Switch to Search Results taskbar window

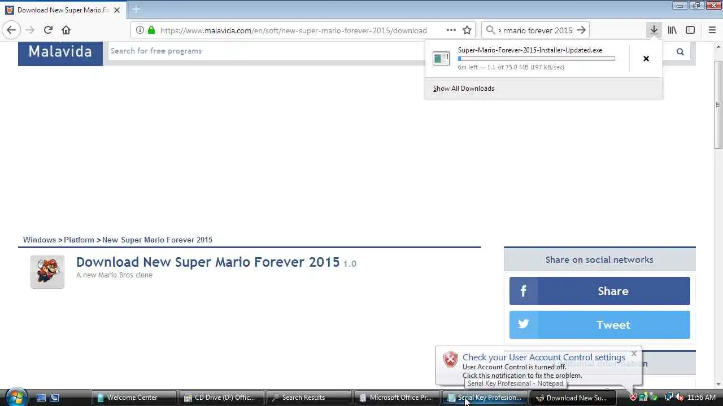click(310, 398)
